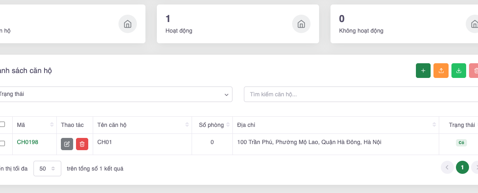
Task: Click the home icon on the Hoạt động card
Action: pos(301,24)
